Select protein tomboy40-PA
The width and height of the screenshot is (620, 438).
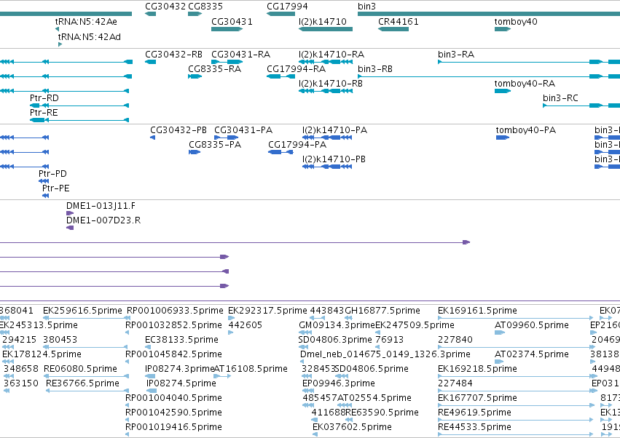coord(503,138)
